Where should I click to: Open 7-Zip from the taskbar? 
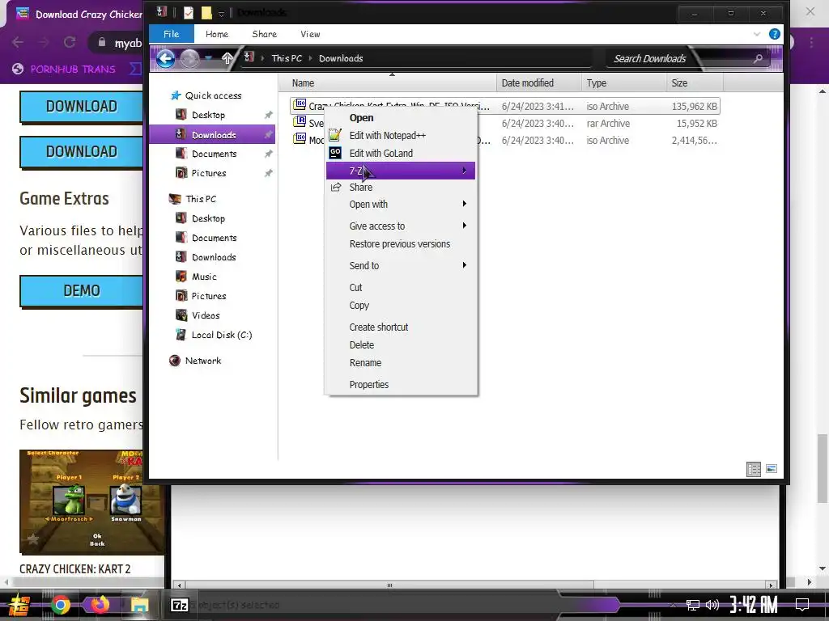tap(180, 605)
